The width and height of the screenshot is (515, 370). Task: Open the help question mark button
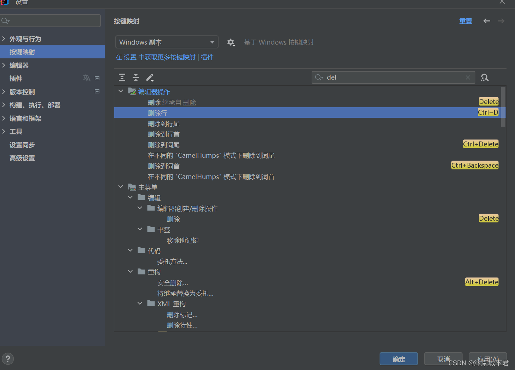pos(8,359)
